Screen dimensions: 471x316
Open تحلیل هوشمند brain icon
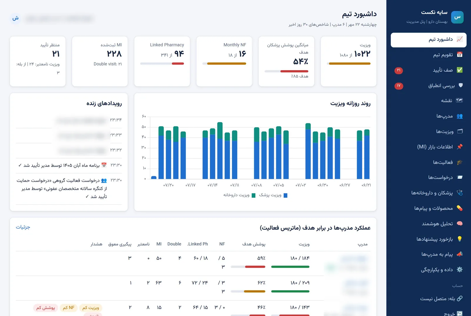pyautogui.click(x=460, y=224)
